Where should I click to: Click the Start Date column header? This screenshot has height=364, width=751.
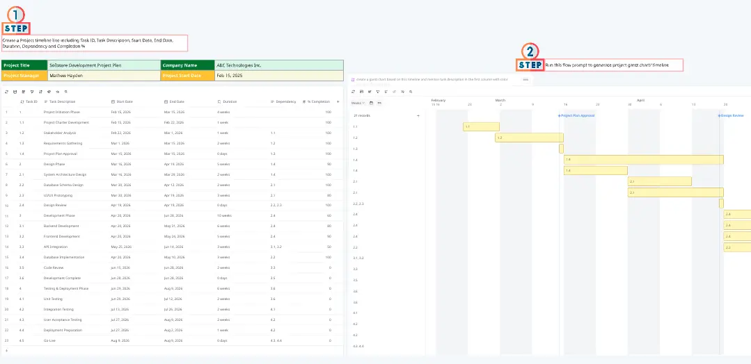click(124, 101)
